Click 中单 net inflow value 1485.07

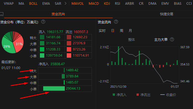coord(72,82)
